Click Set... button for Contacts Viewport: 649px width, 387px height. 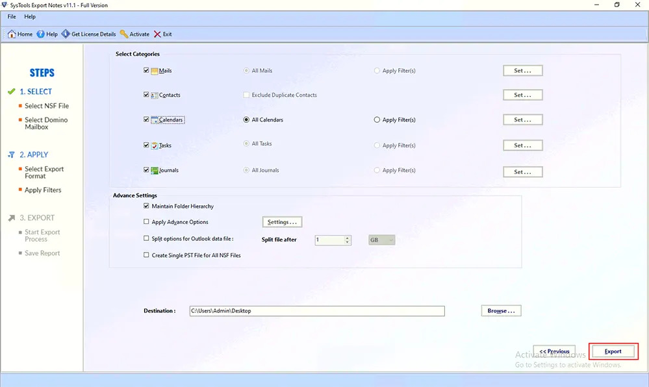(x=523, y=95)
